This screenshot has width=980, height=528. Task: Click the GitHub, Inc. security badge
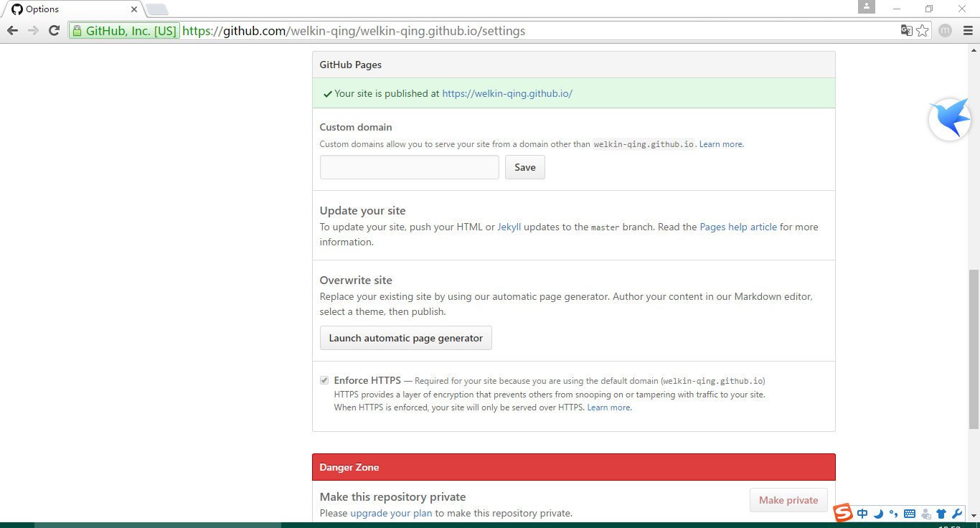pyautogui.click(x=123, y=31)
